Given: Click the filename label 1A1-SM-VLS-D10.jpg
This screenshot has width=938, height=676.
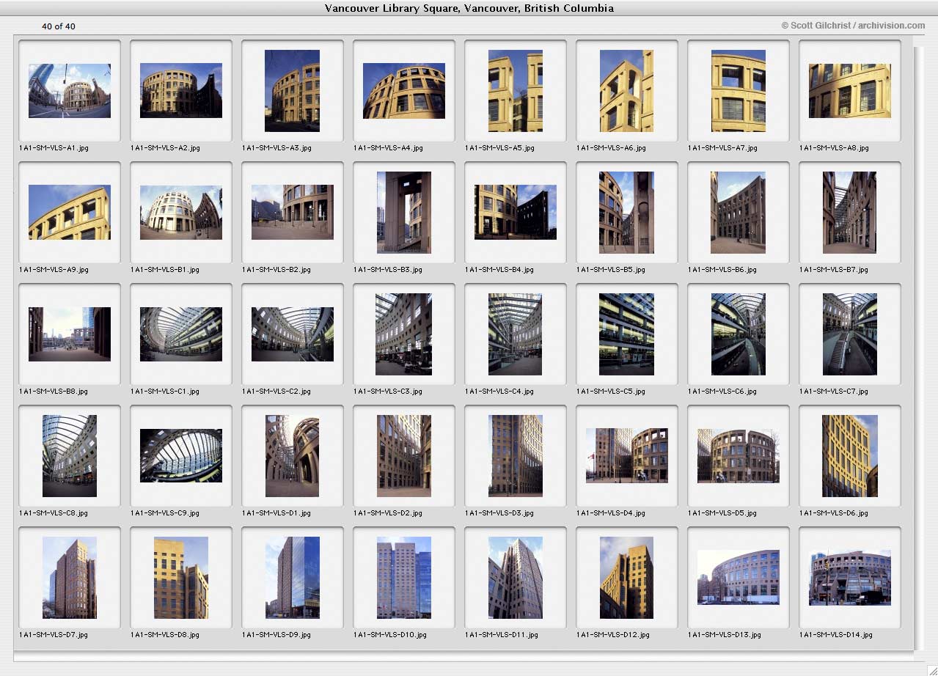Looking at the screenshot, I should click(x=389, y=635).
